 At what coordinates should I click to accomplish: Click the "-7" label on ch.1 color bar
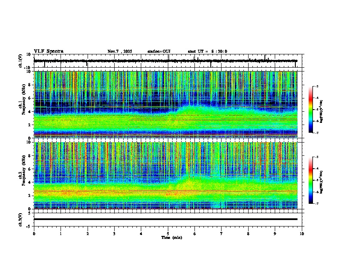click(317, 133)
